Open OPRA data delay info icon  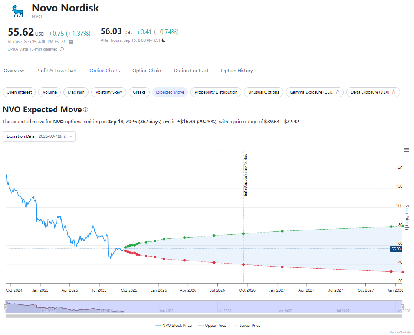pos(62,49)
